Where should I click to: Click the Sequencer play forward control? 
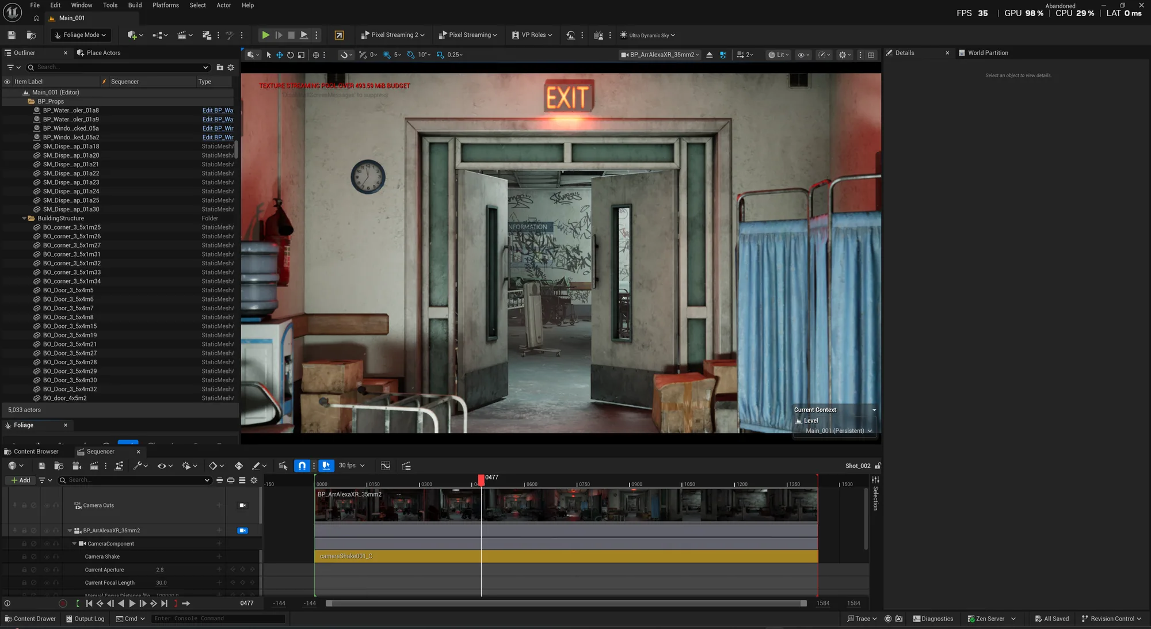(132, 604)
